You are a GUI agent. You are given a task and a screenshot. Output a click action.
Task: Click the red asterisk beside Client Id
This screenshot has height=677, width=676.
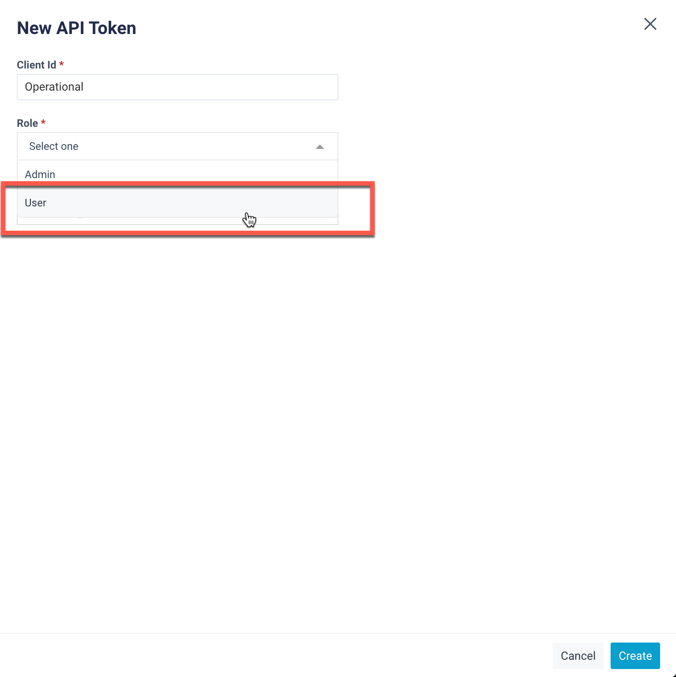coord(61,65)
